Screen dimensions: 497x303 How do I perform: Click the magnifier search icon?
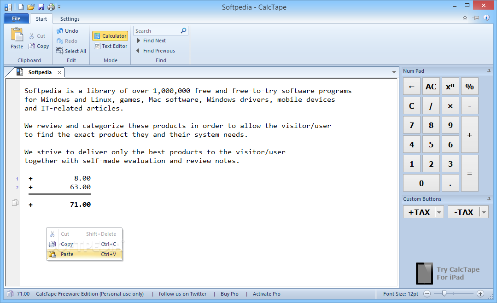click(x=183, y=30)
